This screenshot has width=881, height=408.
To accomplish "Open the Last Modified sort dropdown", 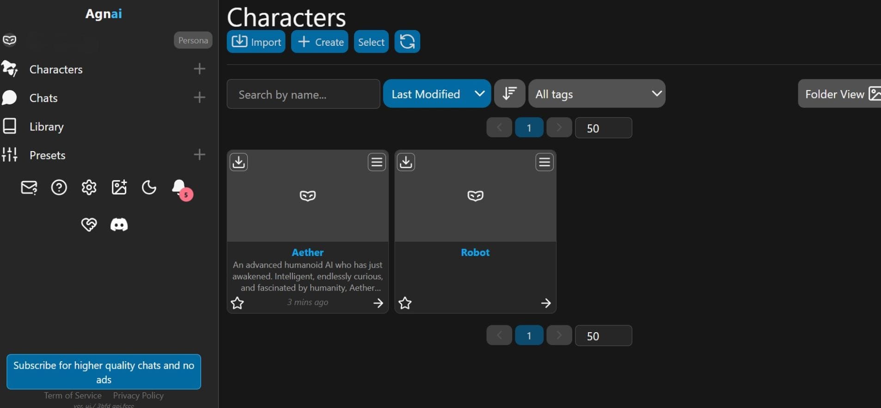I will [437, 94].
